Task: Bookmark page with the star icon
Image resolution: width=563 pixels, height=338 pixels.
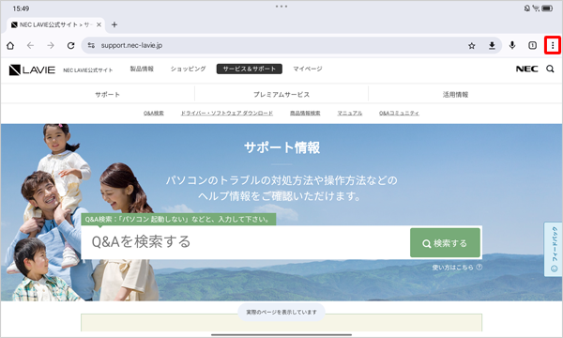Action: tap(472, 46)
